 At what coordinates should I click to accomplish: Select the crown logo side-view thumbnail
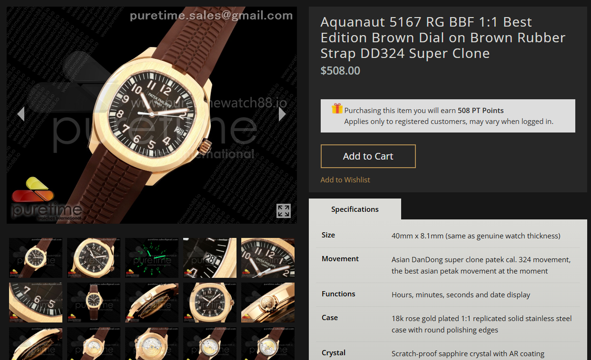tap(268, 303)
